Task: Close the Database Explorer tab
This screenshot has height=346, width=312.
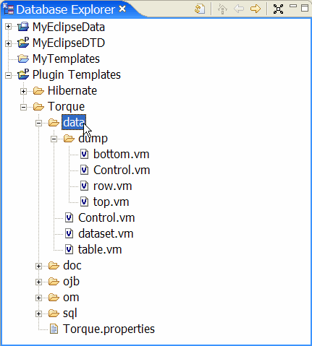Action: [122, 9]
